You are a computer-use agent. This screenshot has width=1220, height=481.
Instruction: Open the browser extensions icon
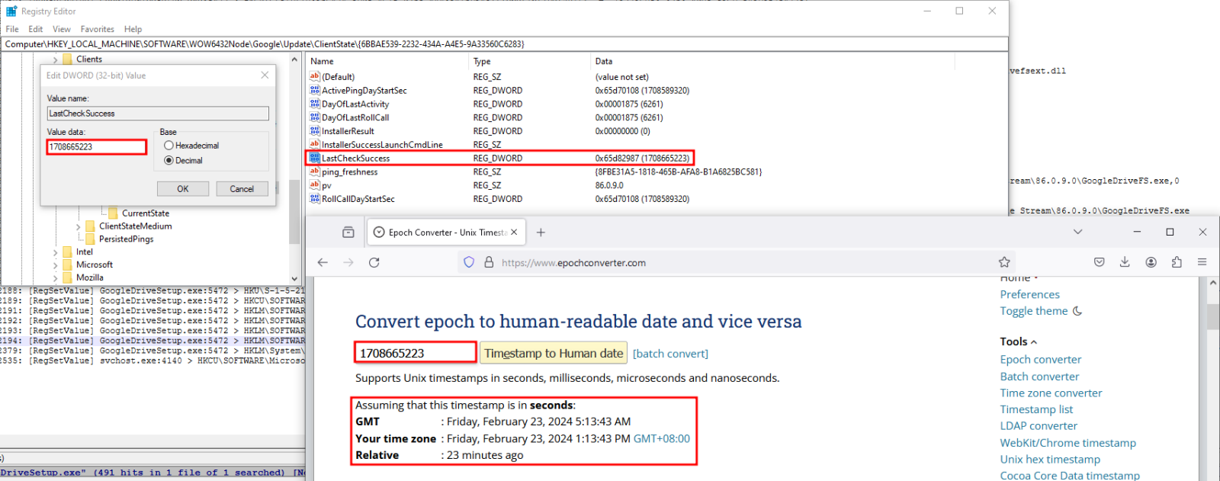[1177, 262]
